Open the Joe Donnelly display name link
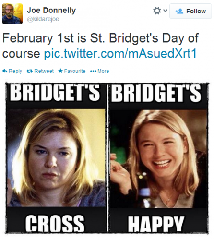 pos(51,11)
